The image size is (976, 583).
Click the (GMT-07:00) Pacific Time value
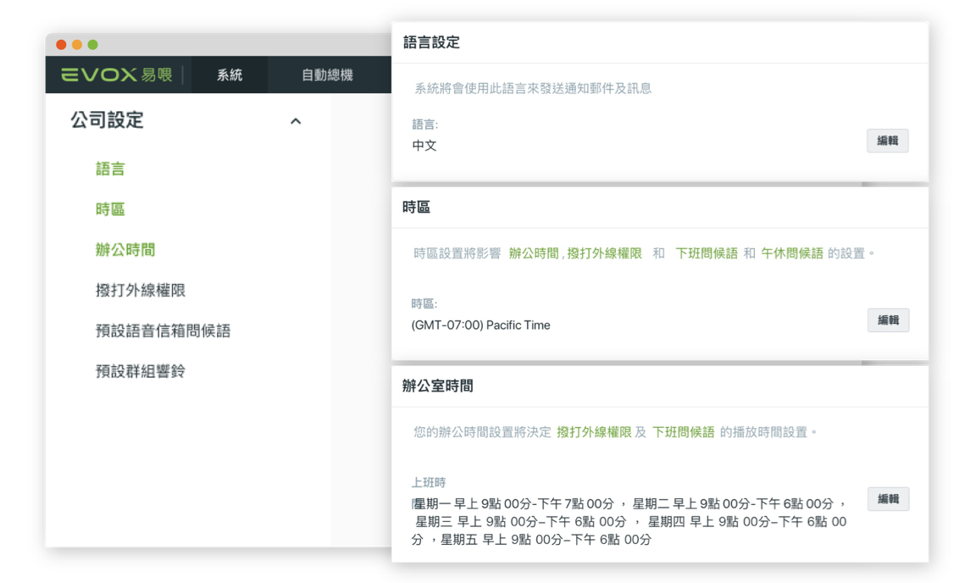480,325
